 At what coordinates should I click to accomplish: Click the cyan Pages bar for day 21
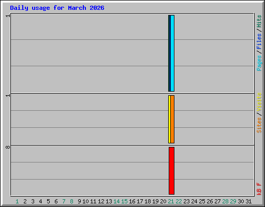click(x=172, y=53)
